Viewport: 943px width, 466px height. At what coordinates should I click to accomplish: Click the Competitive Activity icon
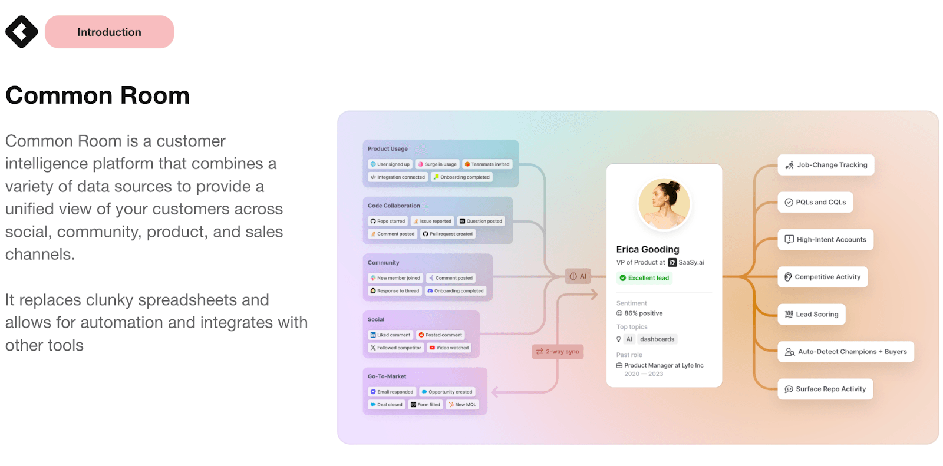tap(788, 277)
